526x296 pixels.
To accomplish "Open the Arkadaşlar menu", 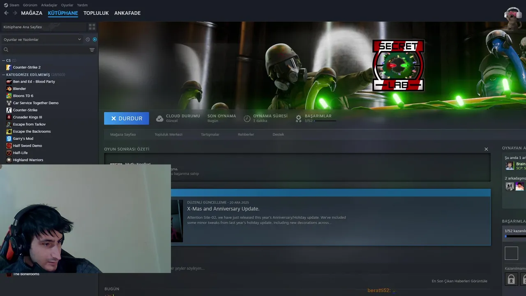I will [49, 5].
